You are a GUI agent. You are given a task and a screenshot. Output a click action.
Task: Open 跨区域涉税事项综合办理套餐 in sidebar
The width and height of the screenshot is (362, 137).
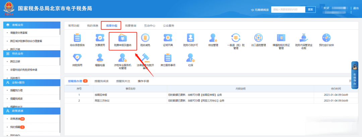coord(26,41)
